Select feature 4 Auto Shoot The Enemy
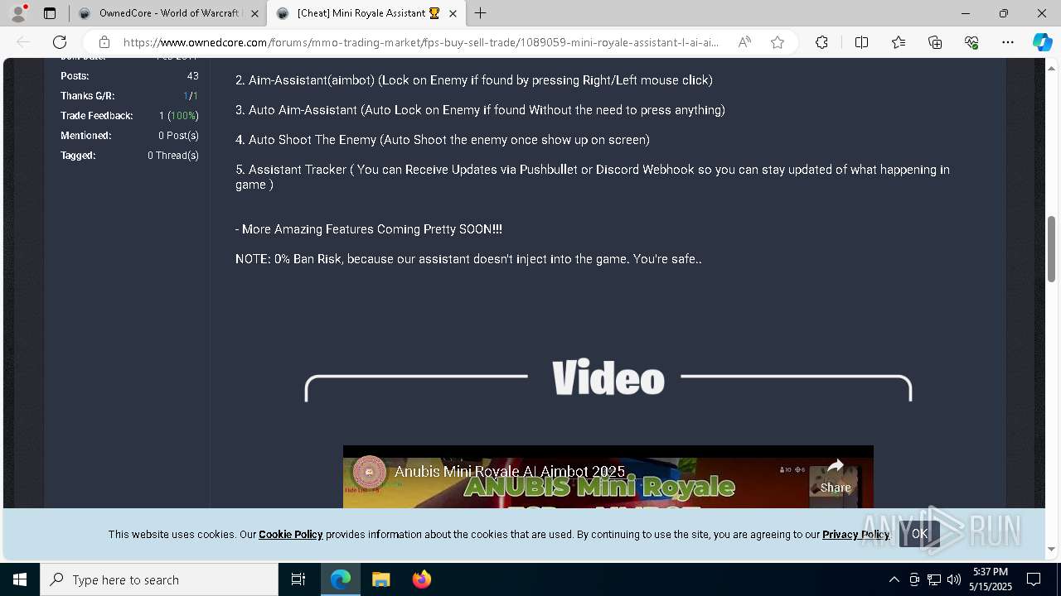Image resolution: width=1061 pixels, height=596 pixels. tap(443, 140)
